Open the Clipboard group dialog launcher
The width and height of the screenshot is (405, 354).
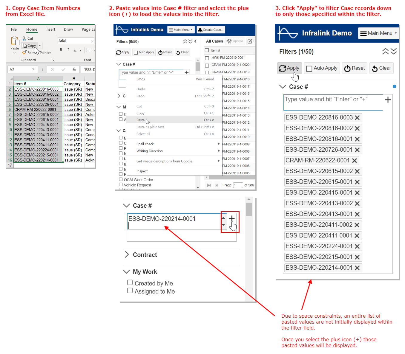coord(53,60)
